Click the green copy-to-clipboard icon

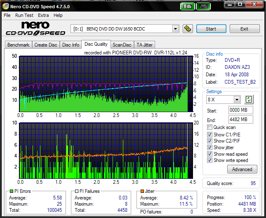click(188, 7)
